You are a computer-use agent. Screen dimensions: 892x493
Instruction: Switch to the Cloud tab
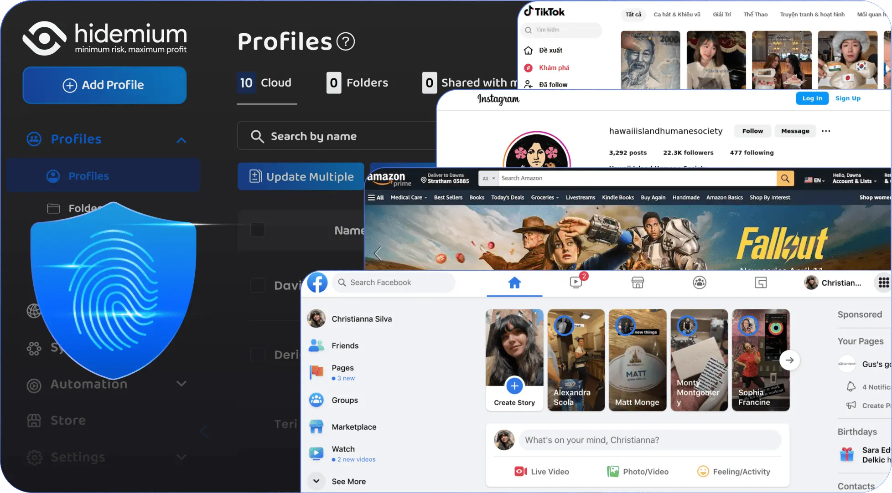coord(266,83)
